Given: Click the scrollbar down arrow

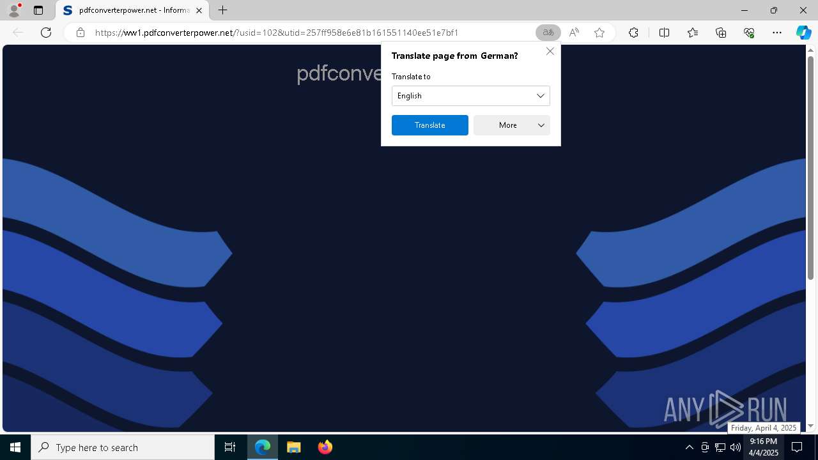Looking at the screenshot, I should coord(810,426).
